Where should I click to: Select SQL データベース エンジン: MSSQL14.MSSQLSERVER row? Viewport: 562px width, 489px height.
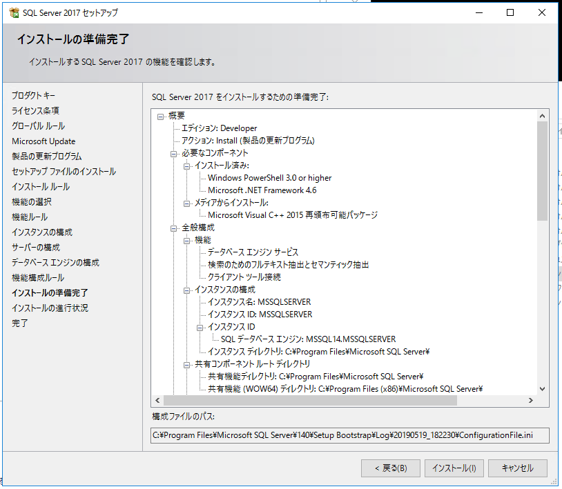point(308,339)
